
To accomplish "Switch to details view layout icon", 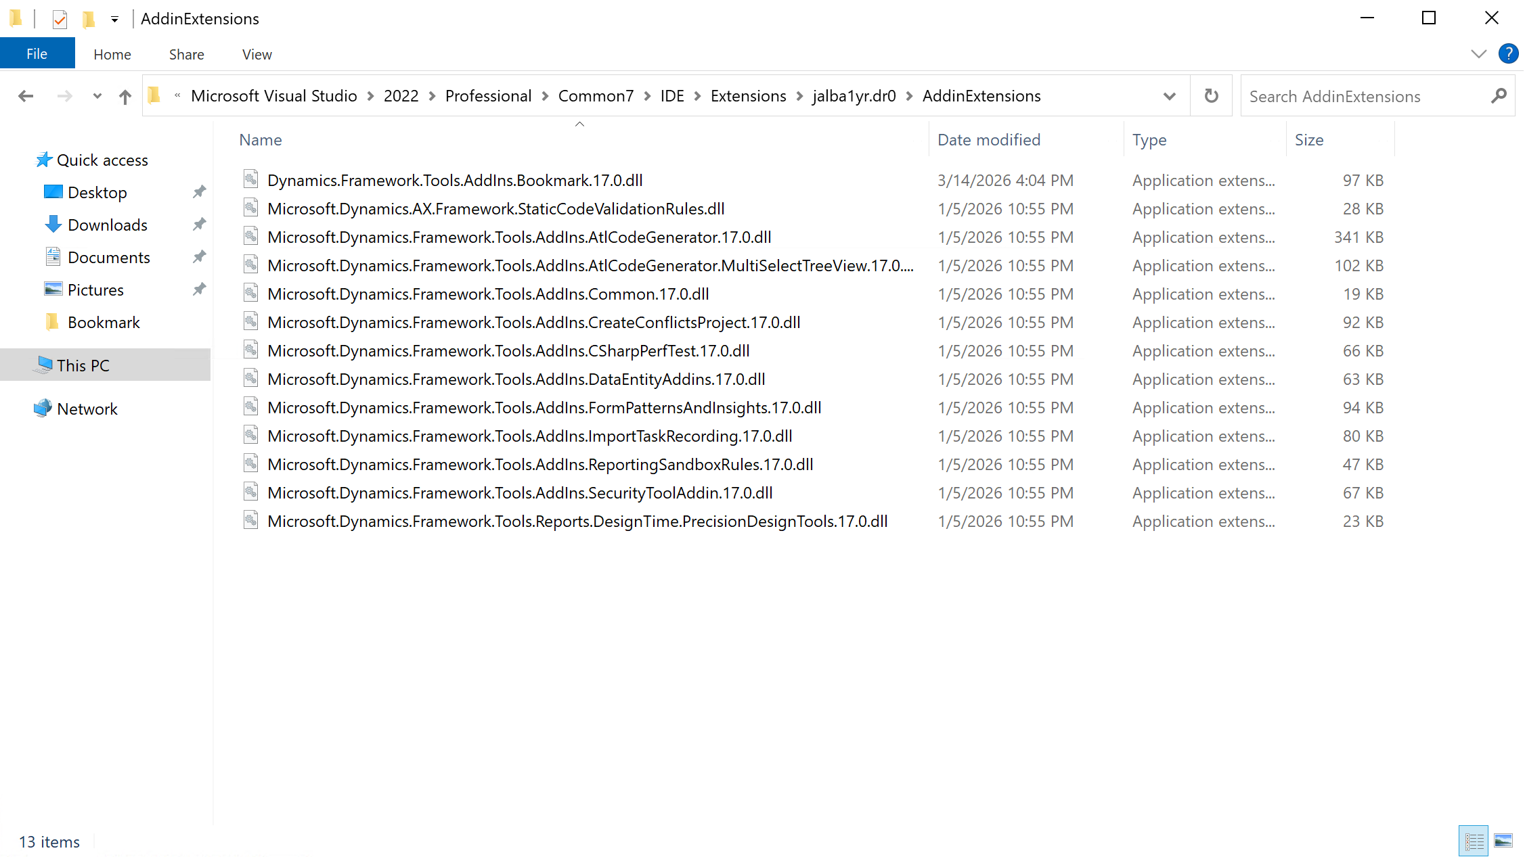I will coord(1474,841).
